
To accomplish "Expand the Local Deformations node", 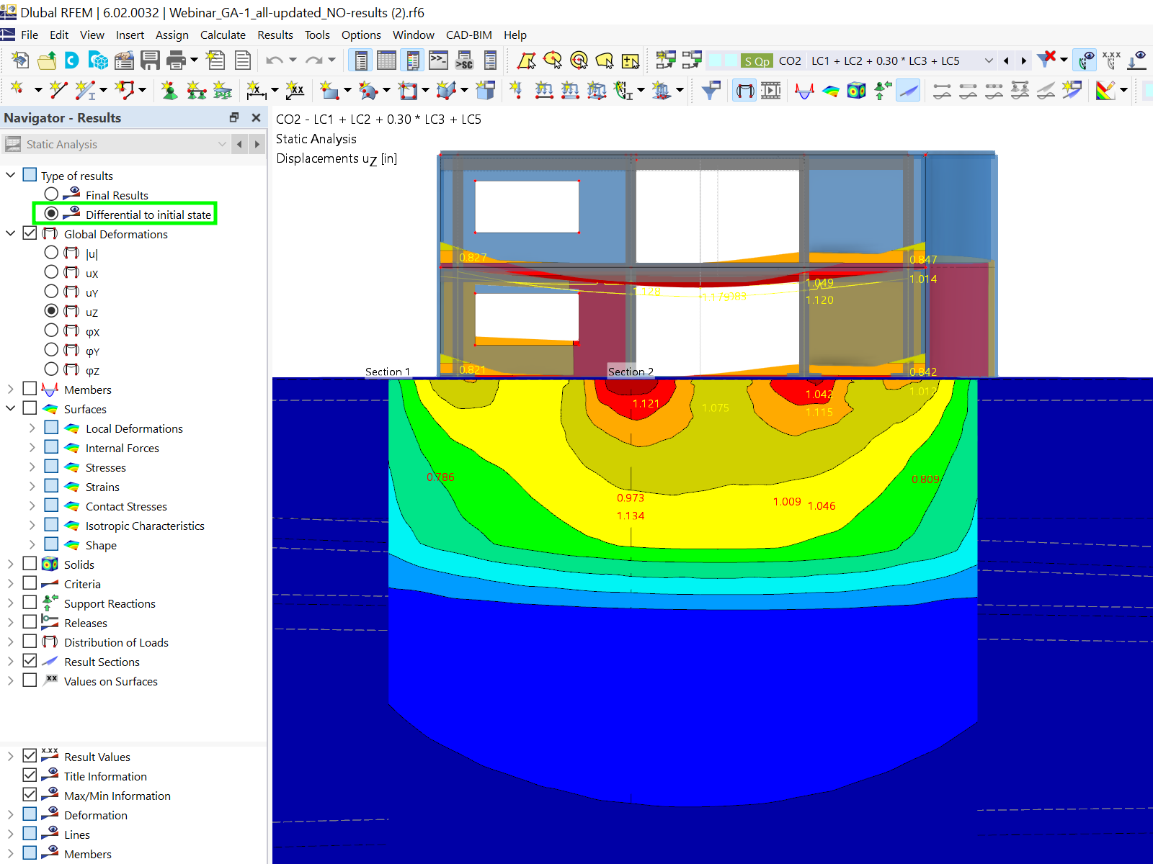I will point(32,428).
